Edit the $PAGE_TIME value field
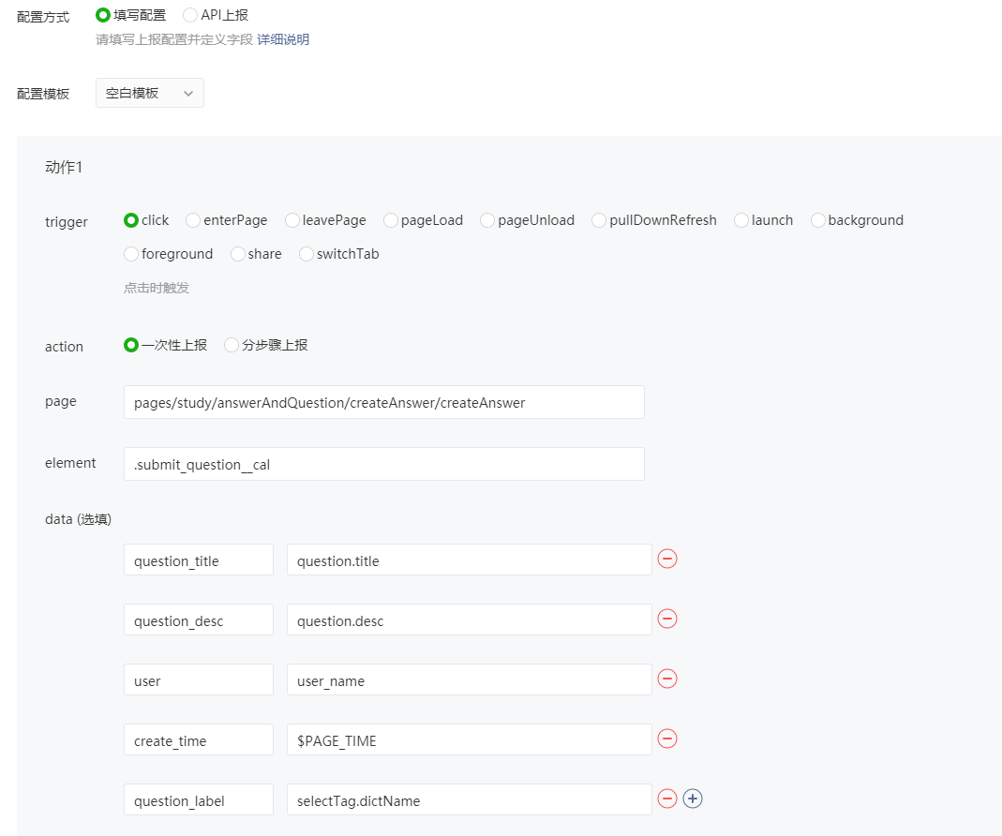 click(469, 740)
